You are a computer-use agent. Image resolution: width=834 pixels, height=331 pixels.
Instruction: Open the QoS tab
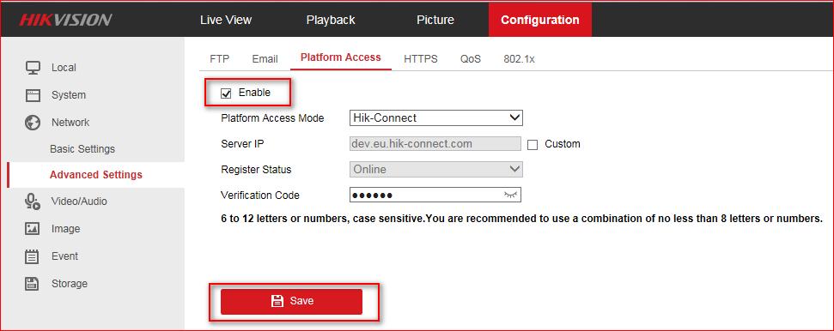tap(471, 59)
